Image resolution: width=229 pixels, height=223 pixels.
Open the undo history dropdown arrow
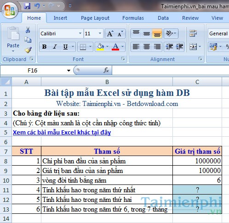click(44, 6)
